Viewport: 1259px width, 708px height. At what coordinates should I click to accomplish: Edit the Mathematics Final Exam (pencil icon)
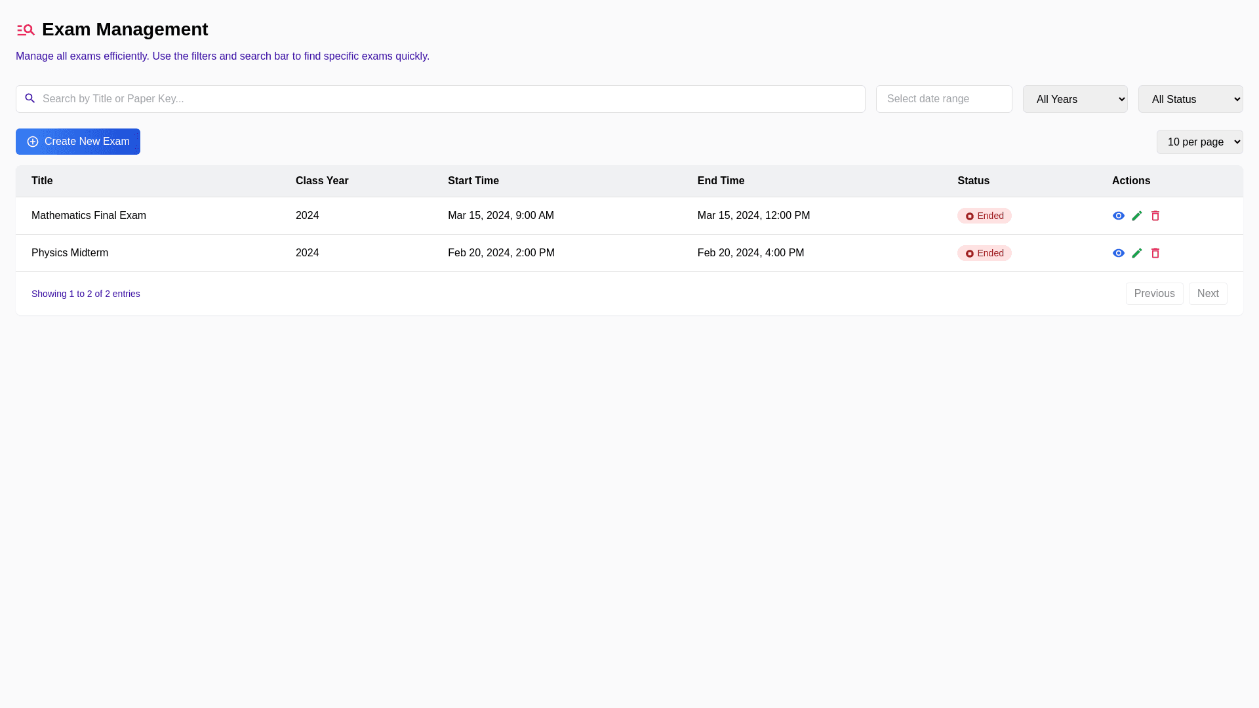pos(1136,216)
